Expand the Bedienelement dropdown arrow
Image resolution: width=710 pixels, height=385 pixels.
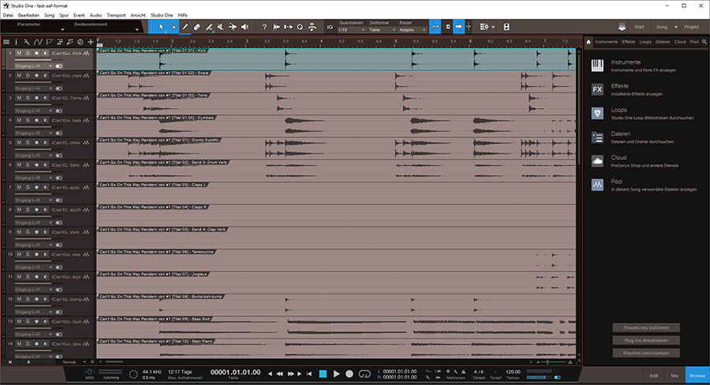(136, 29)
